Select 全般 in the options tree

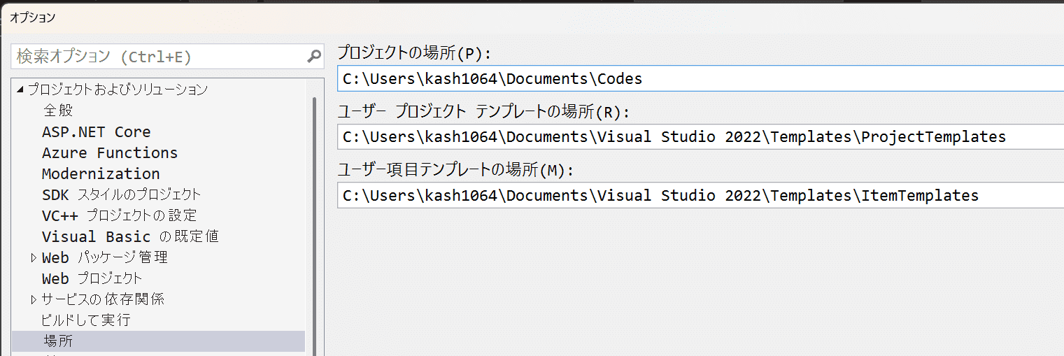[x=58, y=111]
